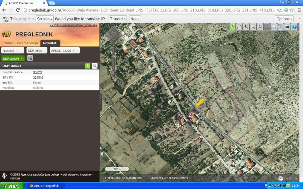Click the yellow highlighted parcel on map
The height and width of the screenshot is (189, 303).
tap(200, 103)
